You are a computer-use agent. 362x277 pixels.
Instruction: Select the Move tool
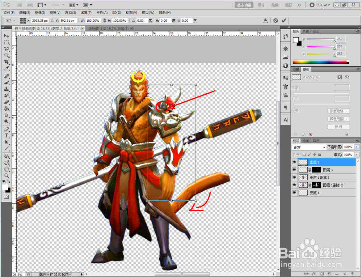tap(7, 36)
